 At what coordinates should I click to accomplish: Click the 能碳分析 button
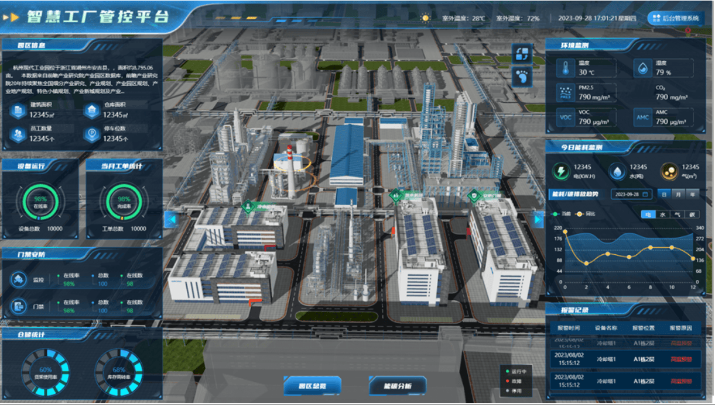[397, 386]
